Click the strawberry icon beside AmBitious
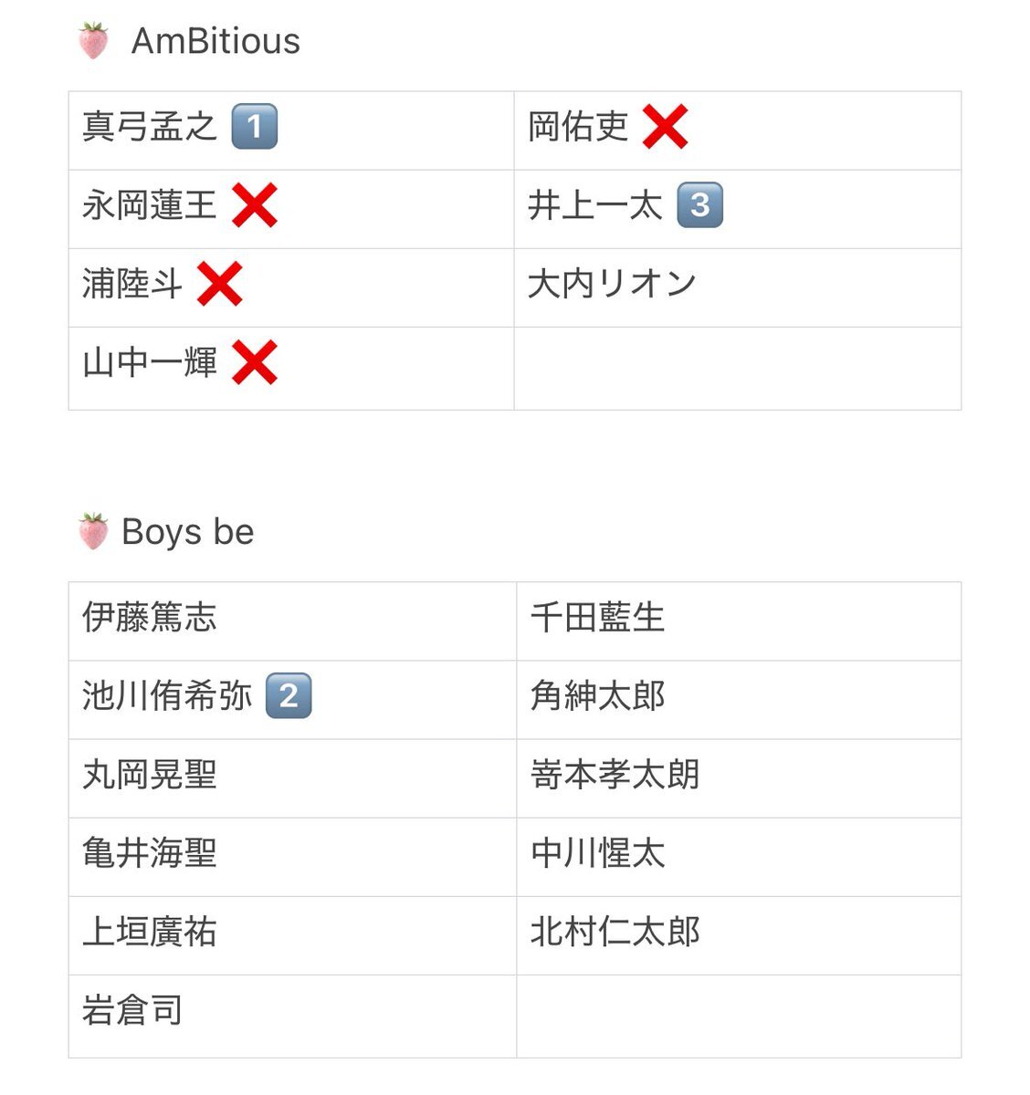1030x1095 pixels. (x=93, y=41)
